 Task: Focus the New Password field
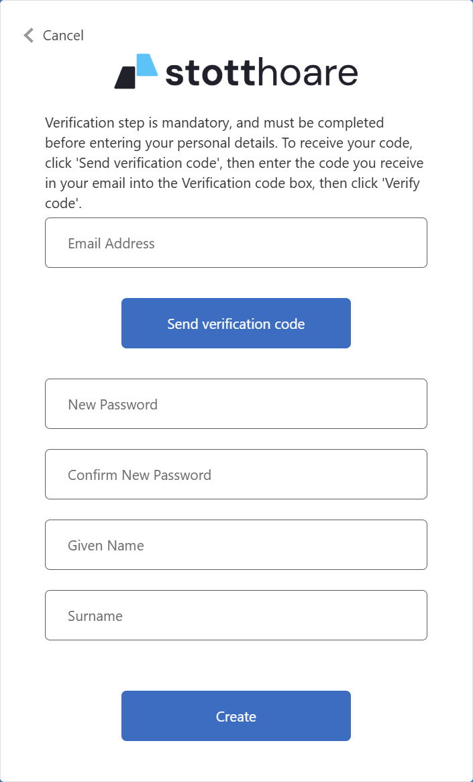coord(236,404)
